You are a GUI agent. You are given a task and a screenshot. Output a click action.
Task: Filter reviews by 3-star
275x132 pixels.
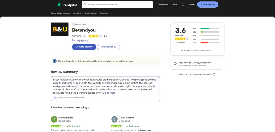(205, 35)
